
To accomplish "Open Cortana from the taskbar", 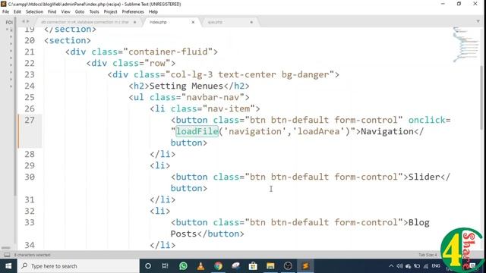I will point(148,266).
